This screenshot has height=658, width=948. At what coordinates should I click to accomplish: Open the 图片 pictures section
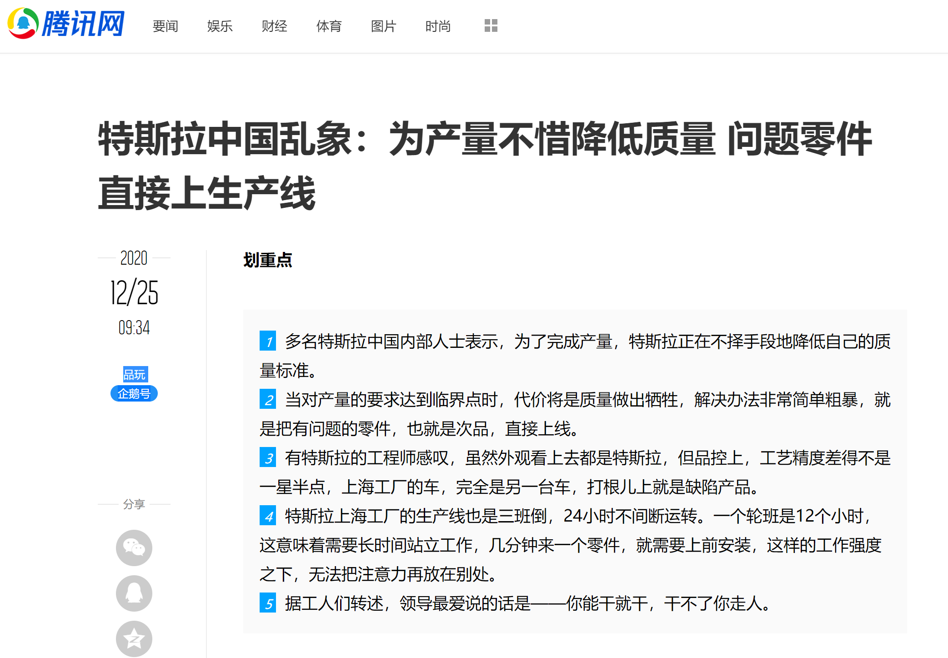click(383, 26)
